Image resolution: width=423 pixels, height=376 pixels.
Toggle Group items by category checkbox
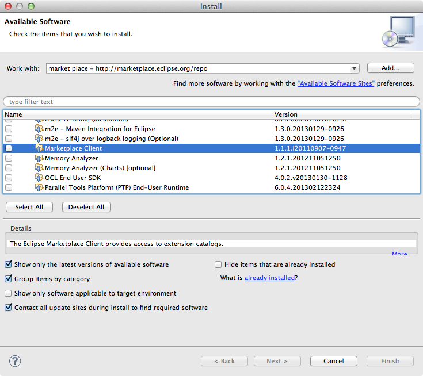[x=9, y=278]
